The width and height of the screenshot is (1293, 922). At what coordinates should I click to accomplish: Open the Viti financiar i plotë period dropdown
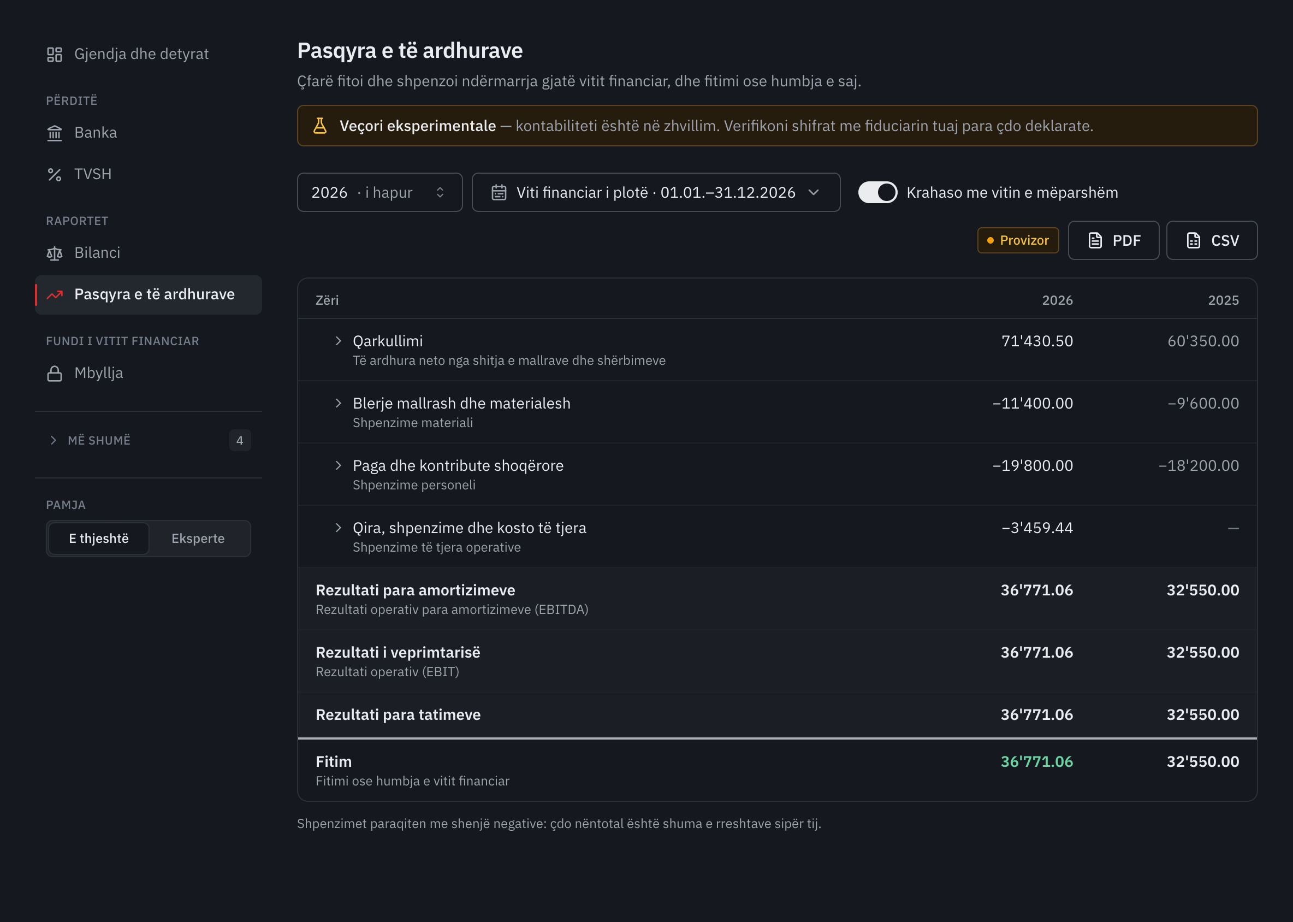tap(656, 192)
